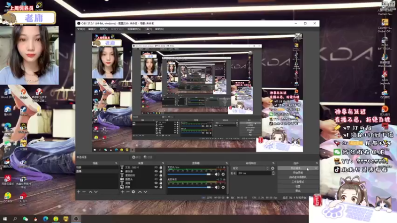Select the 摄像头 source row
This screenshot has width=397, height=223.
pyautogui.click(x=142, y=179)
